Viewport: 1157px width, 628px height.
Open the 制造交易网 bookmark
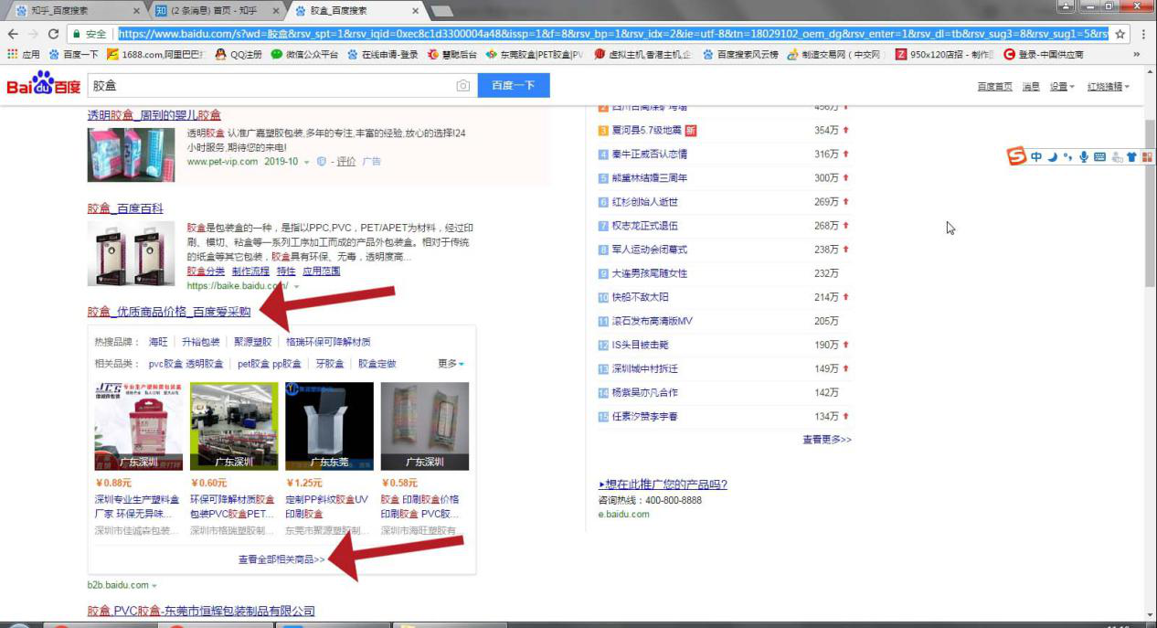835,54
